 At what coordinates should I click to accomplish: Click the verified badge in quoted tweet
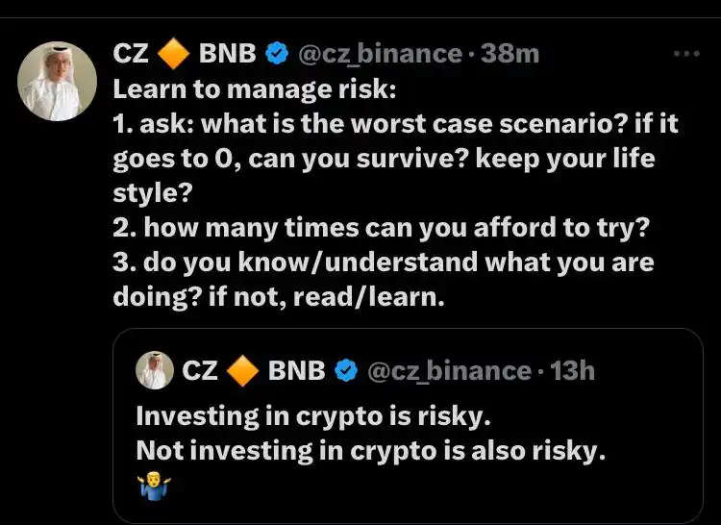click(346, 370)
